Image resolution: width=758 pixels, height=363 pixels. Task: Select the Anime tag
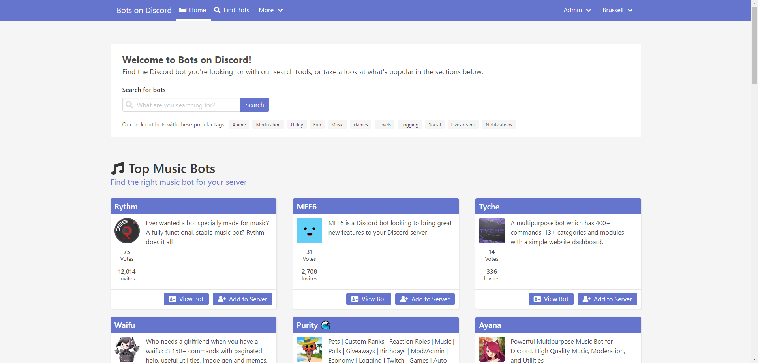coord(238,124)
